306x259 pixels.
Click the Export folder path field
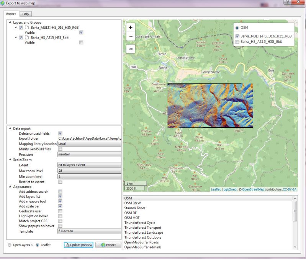point(90,138)
